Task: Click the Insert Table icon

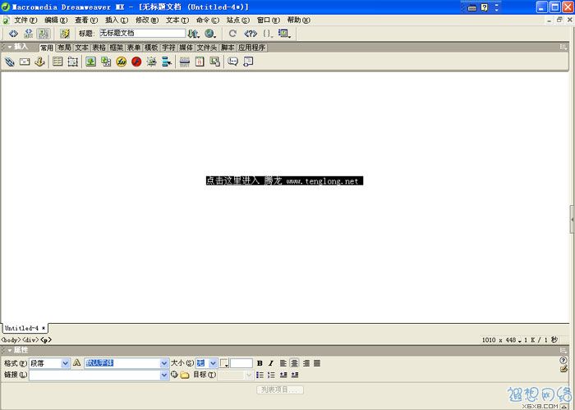Action: point(57,61)
